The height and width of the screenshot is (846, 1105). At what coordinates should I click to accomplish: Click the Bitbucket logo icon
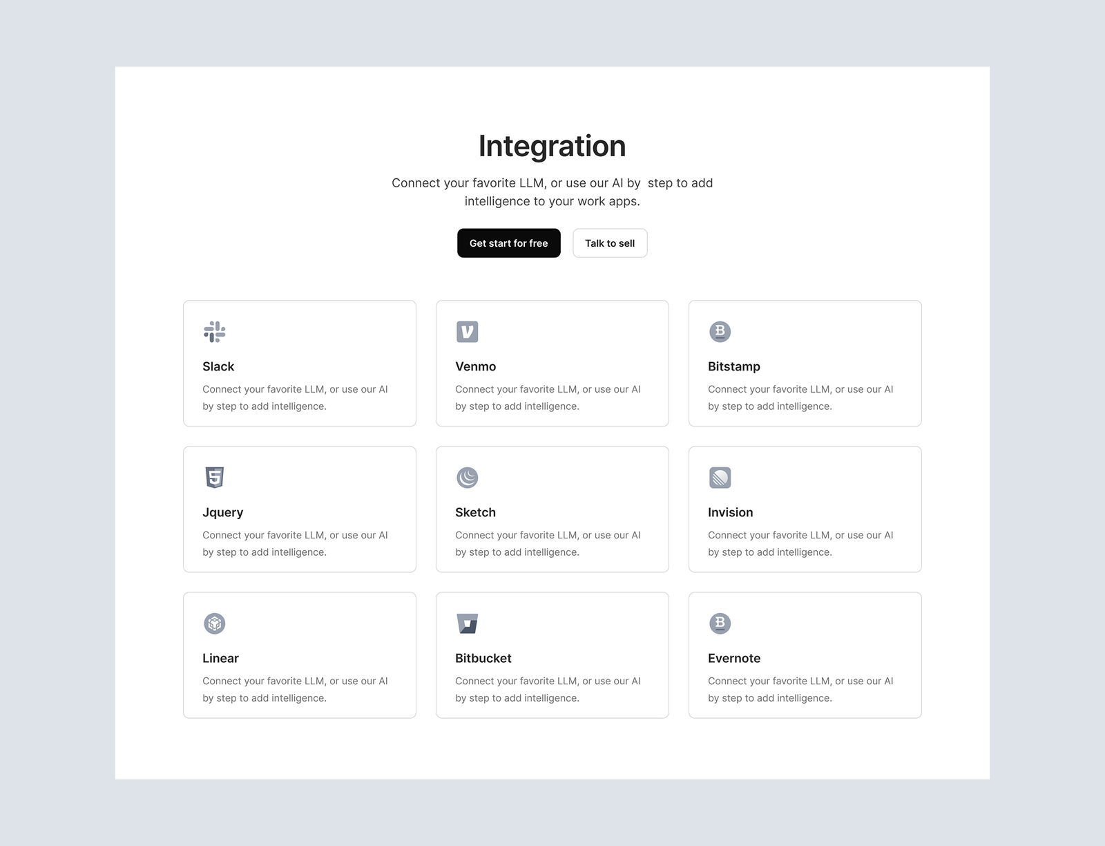click(468, 623)
